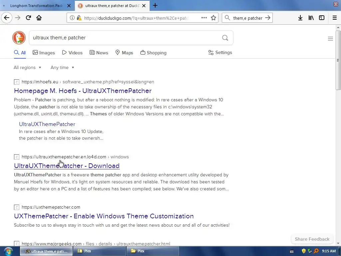This screenshot has width=341, height=256.
Task: Open the search Settings dropdown
Action: pos(220,52)
